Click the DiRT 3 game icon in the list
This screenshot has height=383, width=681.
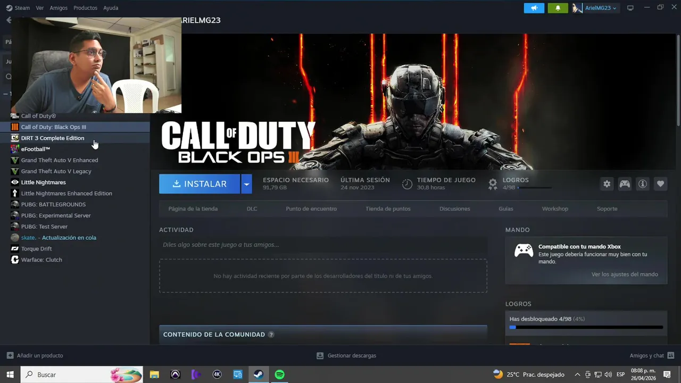click(x=15, y=138)
